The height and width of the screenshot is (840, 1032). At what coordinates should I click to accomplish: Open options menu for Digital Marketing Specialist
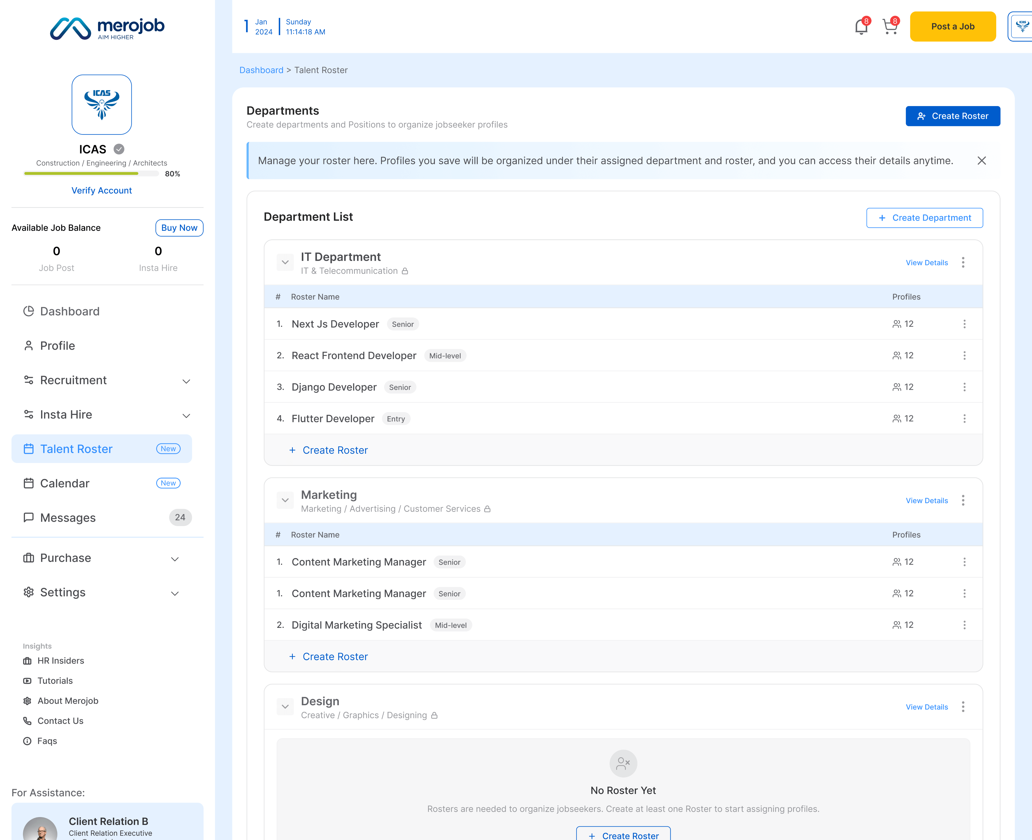[964, 625]
